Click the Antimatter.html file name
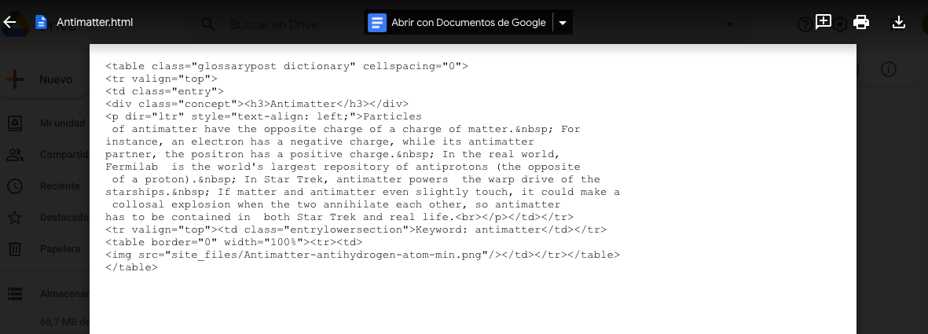 (95, 23)
